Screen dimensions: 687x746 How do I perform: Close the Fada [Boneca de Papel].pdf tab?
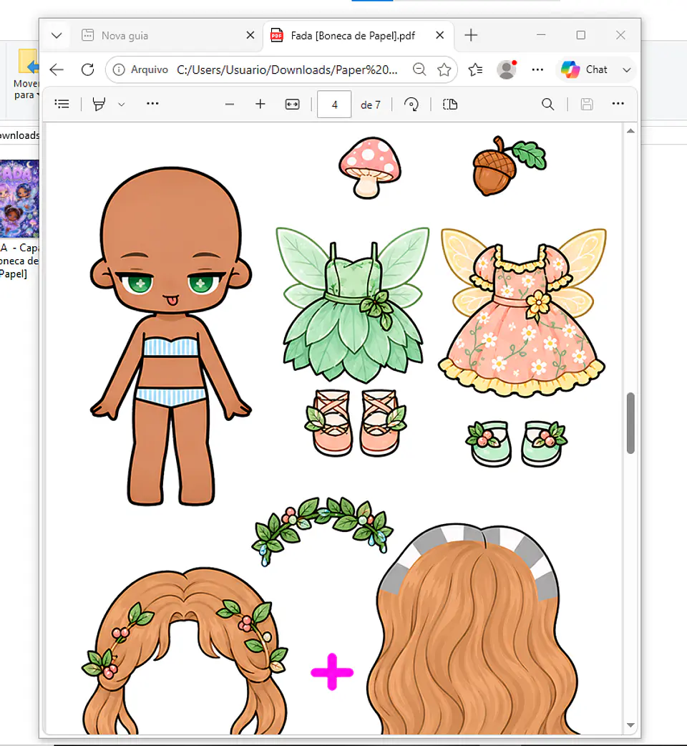coord(440,35)
